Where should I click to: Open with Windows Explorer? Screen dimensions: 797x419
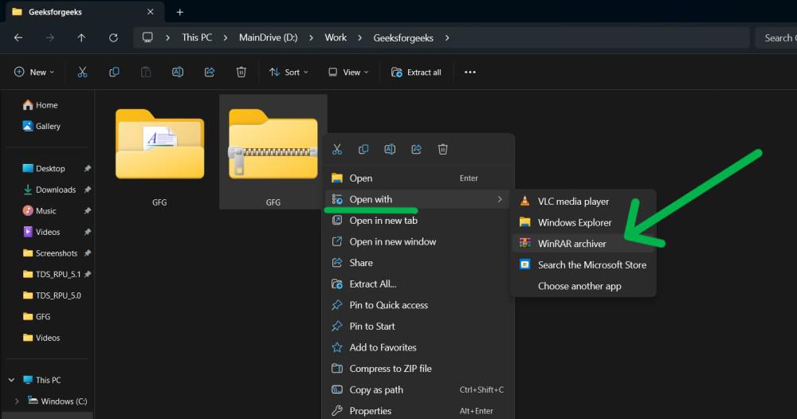[x=583, y=222]
